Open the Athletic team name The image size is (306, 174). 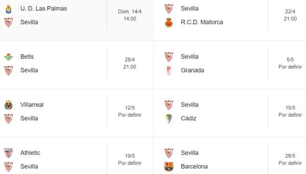coord(30,153)
